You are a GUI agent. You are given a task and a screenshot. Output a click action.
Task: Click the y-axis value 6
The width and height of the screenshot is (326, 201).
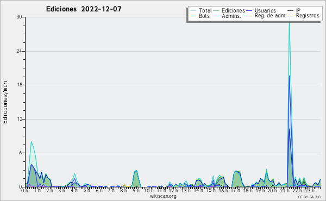click(x=21, y=153)
